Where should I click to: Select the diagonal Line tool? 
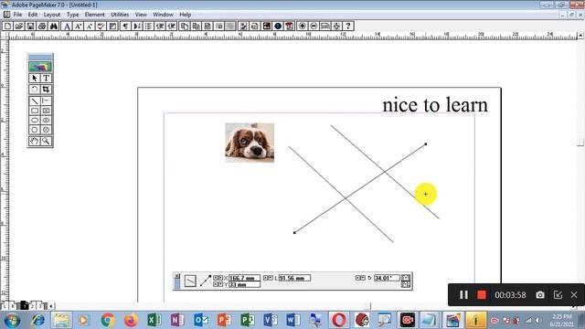click(35, 101)
